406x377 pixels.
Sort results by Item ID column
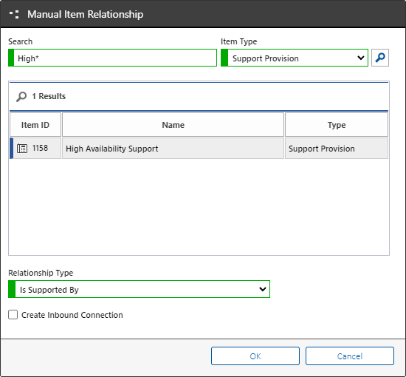(35, 125)
